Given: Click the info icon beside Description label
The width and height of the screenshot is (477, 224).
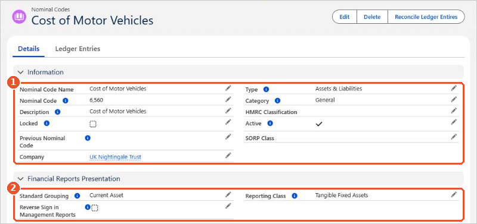Looking at the screenshot, I should coord(57,112).
